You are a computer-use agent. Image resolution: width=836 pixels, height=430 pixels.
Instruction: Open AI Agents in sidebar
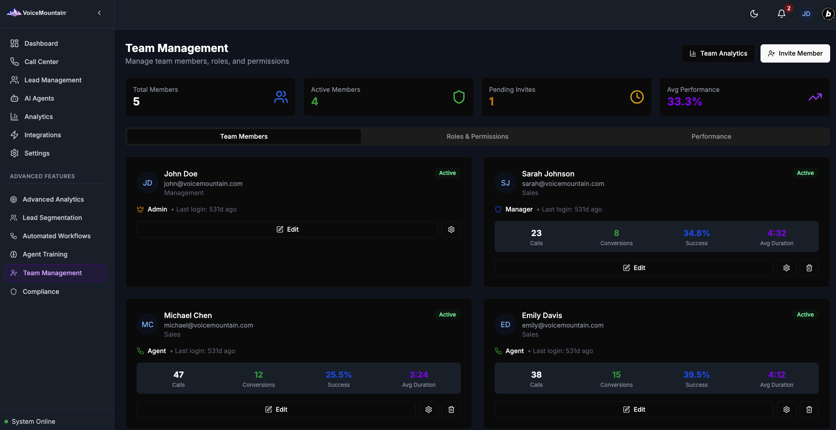click(x=39, y=98)
